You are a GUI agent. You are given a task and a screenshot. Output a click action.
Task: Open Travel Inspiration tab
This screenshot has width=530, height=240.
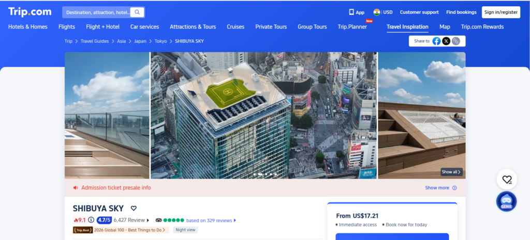tap(407, 27)
